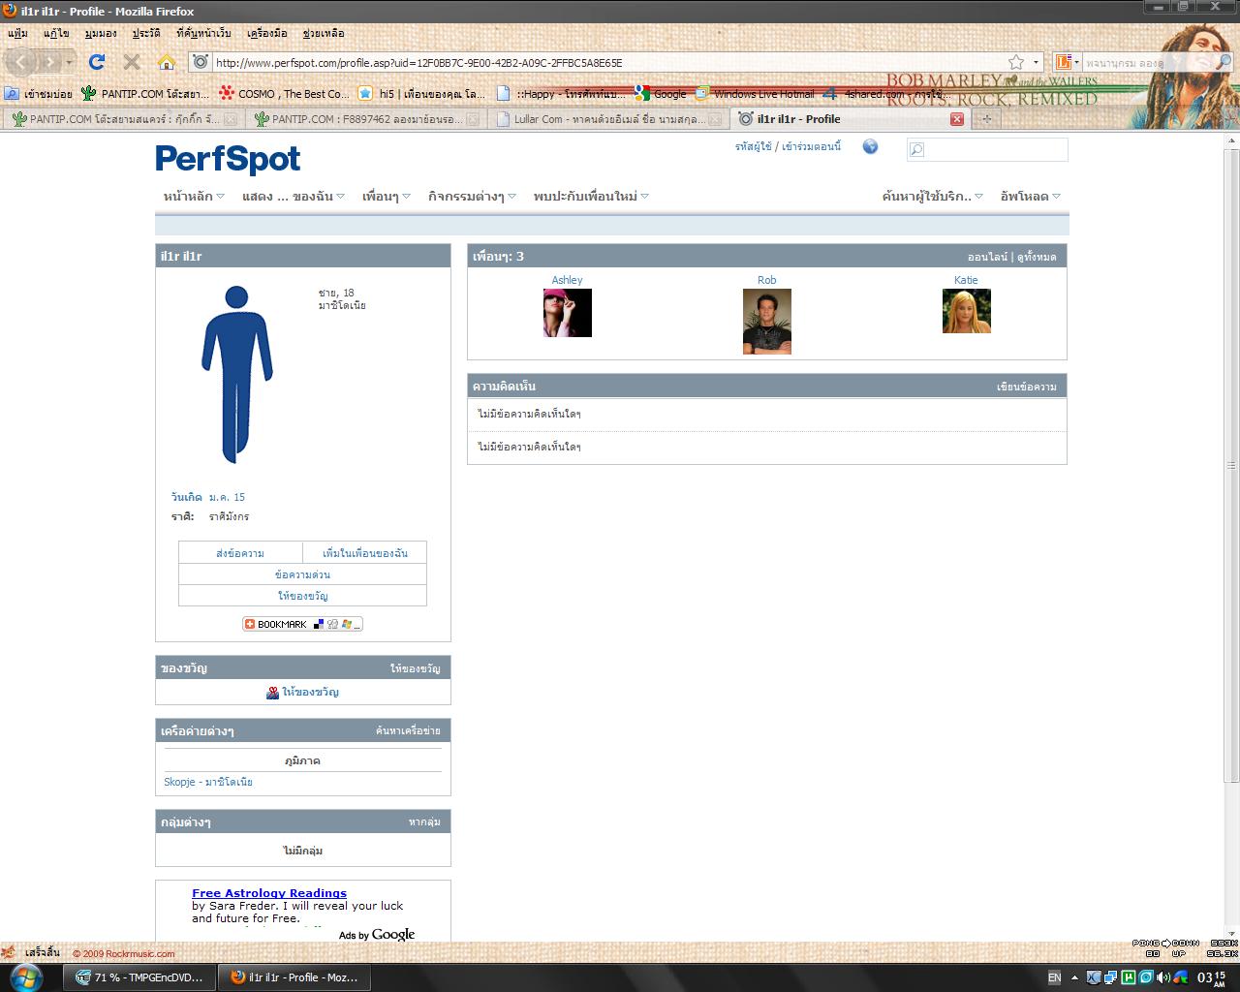Image resolution: width=1240 pixels, height=992 pixels.
Task: Open the search engine selector dropdown
Action: [x=1067, y=62]
